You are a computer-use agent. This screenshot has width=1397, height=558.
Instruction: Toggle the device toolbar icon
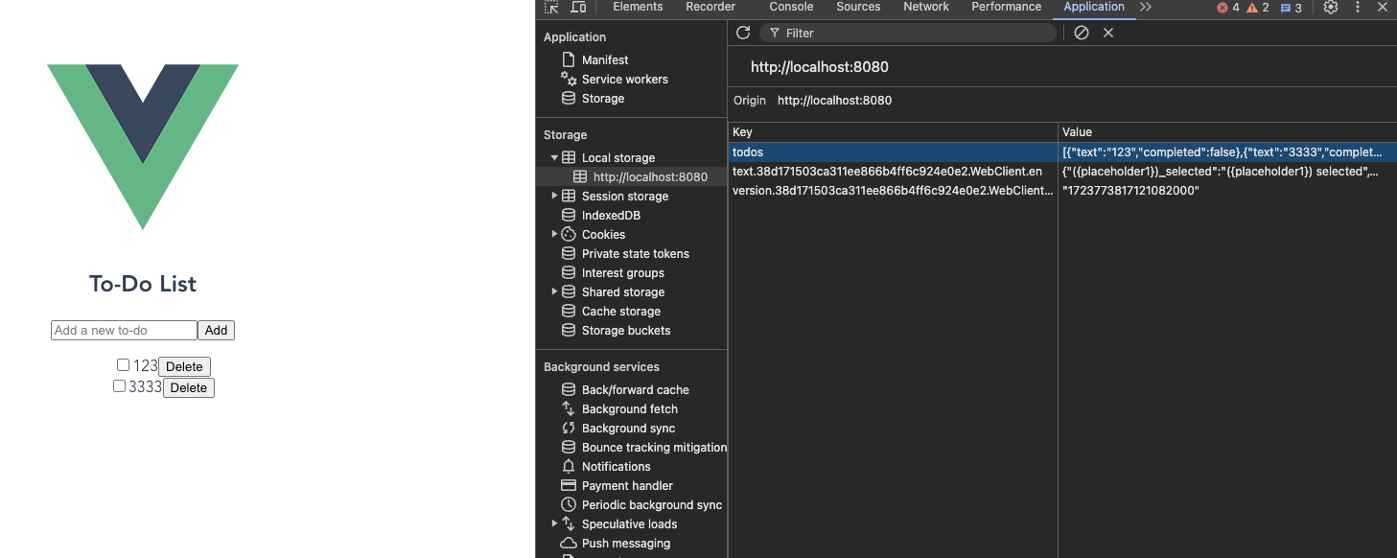click(578, 7)
